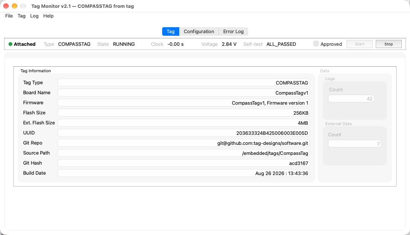
Task: Switch to the Error Log tab
Action: coord(233,31)
